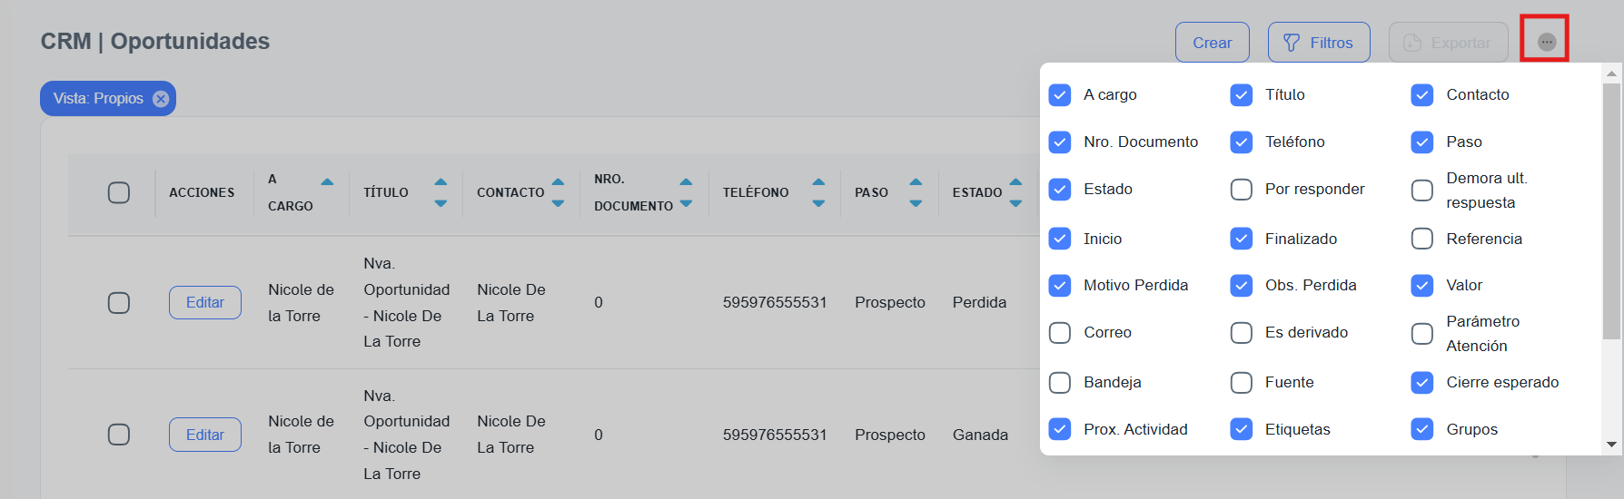The image size is (1624, 499).
Task: Open the Filtros panel
Action: point(1318,43)
